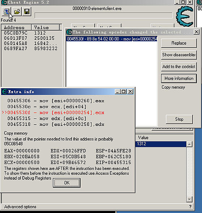Click the EAX=00000000 register value
202x213 pixels.
[x=22, y=151]
